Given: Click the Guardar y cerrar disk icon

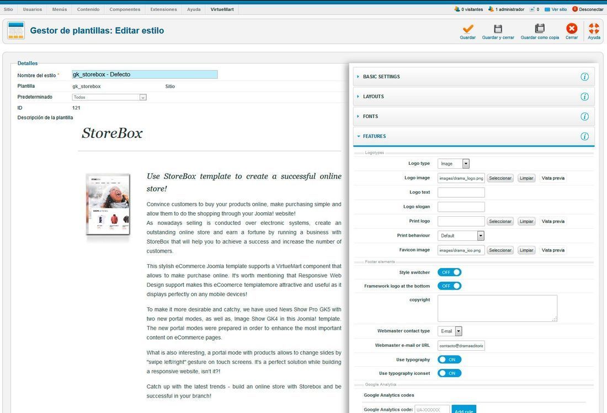Looking at the screenshot, I should (498, 29).
